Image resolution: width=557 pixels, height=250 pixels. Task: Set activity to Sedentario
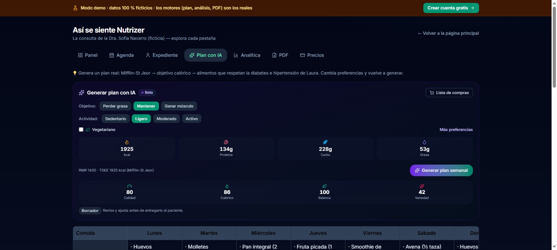coord(115,119)
